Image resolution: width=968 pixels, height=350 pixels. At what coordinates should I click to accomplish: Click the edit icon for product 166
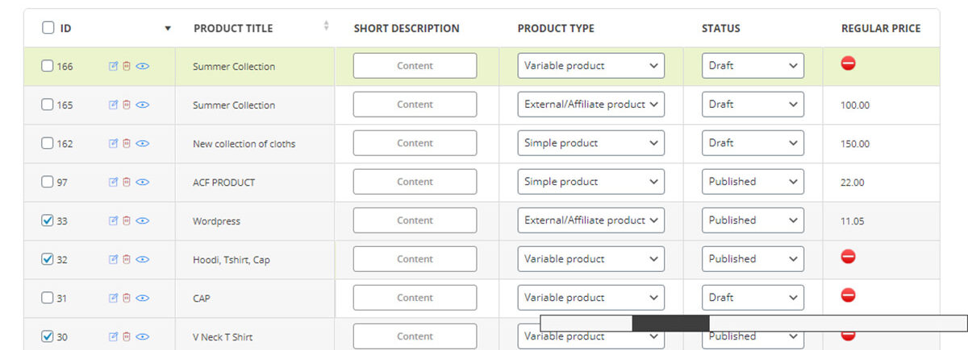click(114, 67)
